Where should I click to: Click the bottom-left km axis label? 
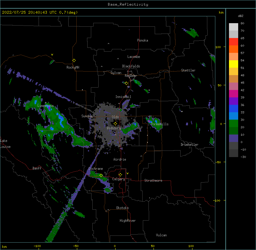pos(4,246)
